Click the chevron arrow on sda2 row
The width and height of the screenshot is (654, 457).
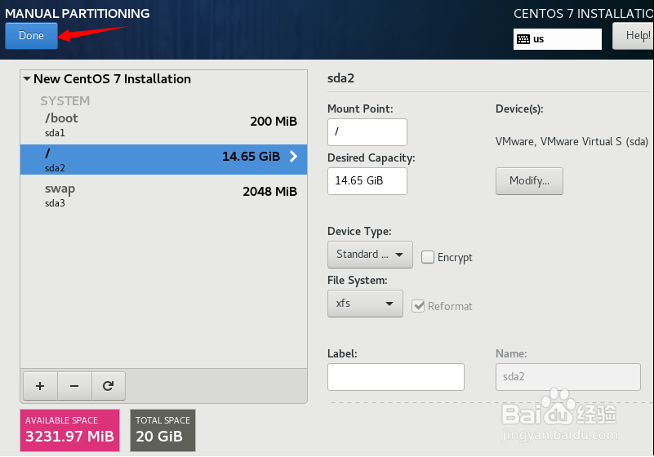click(294, 157)
